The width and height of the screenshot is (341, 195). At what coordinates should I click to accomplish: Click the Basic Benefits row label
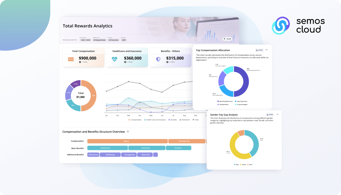[77, 148]
